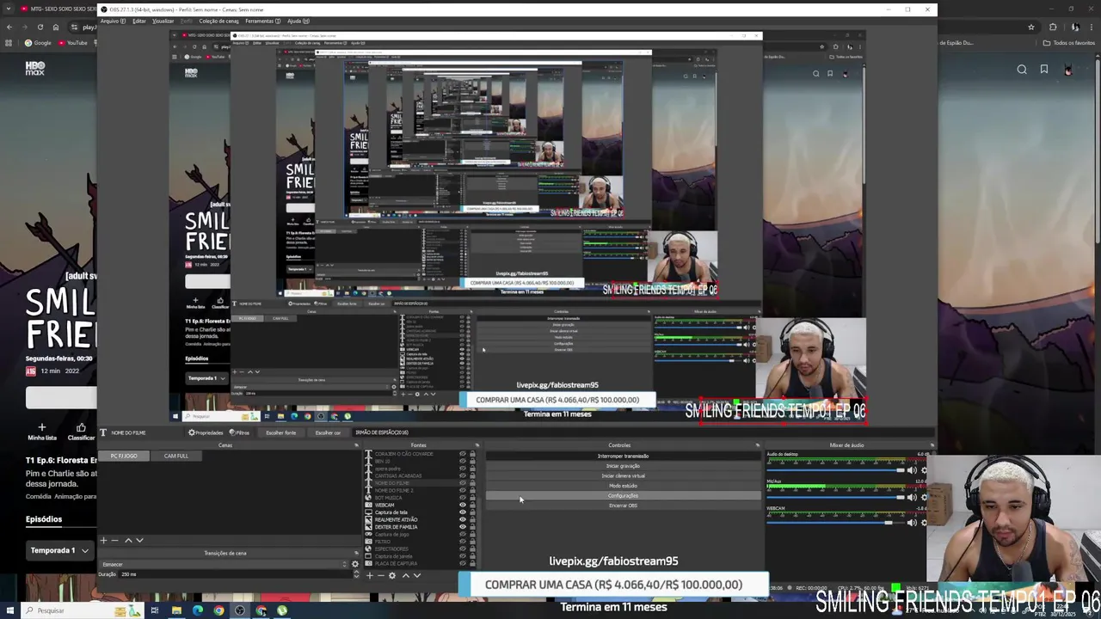Click Escolher cor button

click(x=327, y=432)
